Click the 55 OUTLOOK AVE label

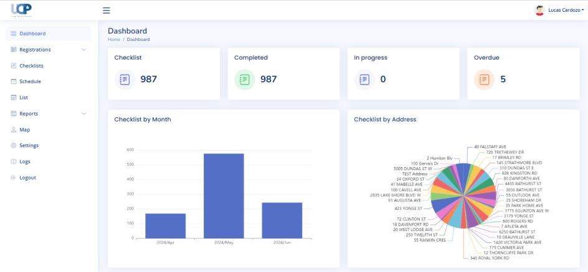523,195
